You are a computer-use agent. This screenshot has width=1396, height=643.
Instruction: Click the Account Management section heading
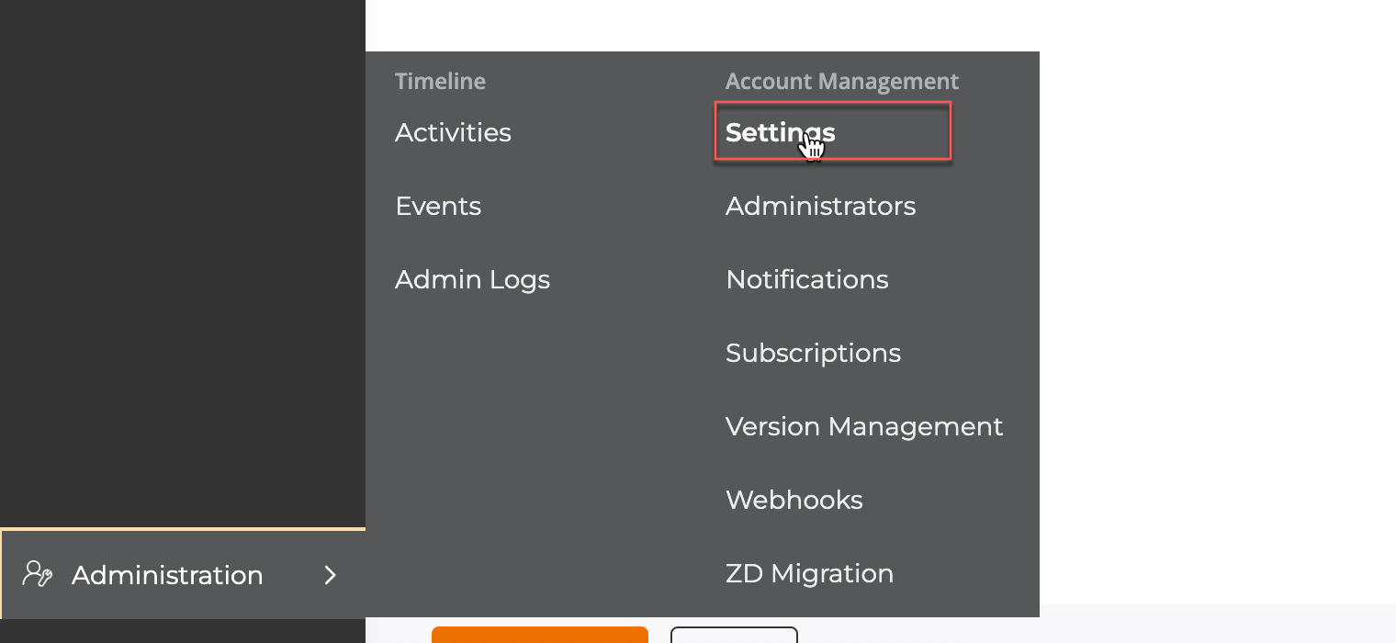coord(842,82)
